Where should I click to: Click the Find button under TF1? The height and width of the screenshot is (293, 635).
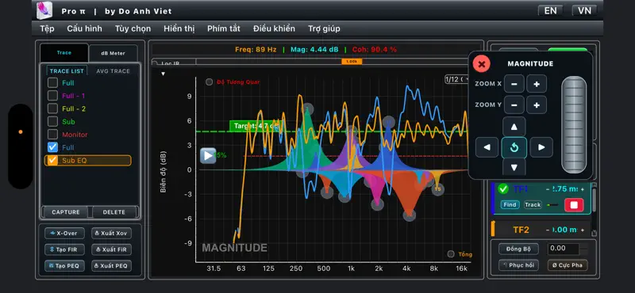click(x=510, y=205)
